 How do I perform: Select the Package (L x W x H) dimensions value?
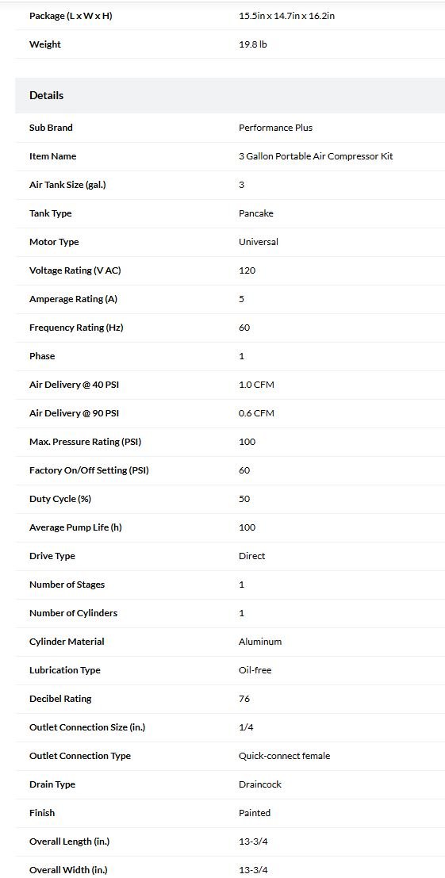(x=286, y=16)
